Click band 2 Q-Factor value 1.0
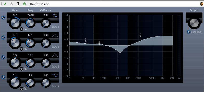This screenshot has height=92, width=204. (46, 55)
